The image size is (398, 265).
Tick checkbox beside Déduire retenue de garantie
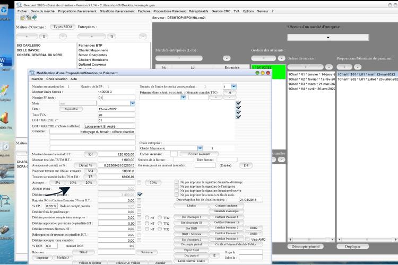pyautogui.click(x=140, y=195)
